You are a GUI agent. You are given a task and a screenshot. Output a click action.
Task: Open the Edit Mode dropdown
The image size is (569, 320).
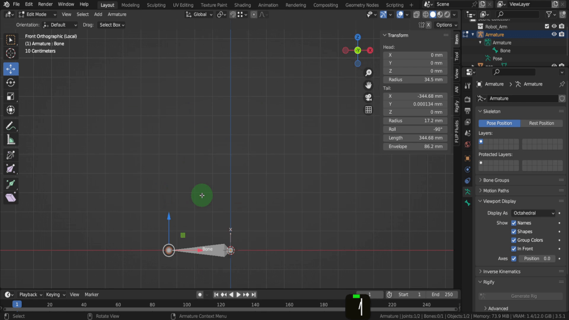pos(38,14)
